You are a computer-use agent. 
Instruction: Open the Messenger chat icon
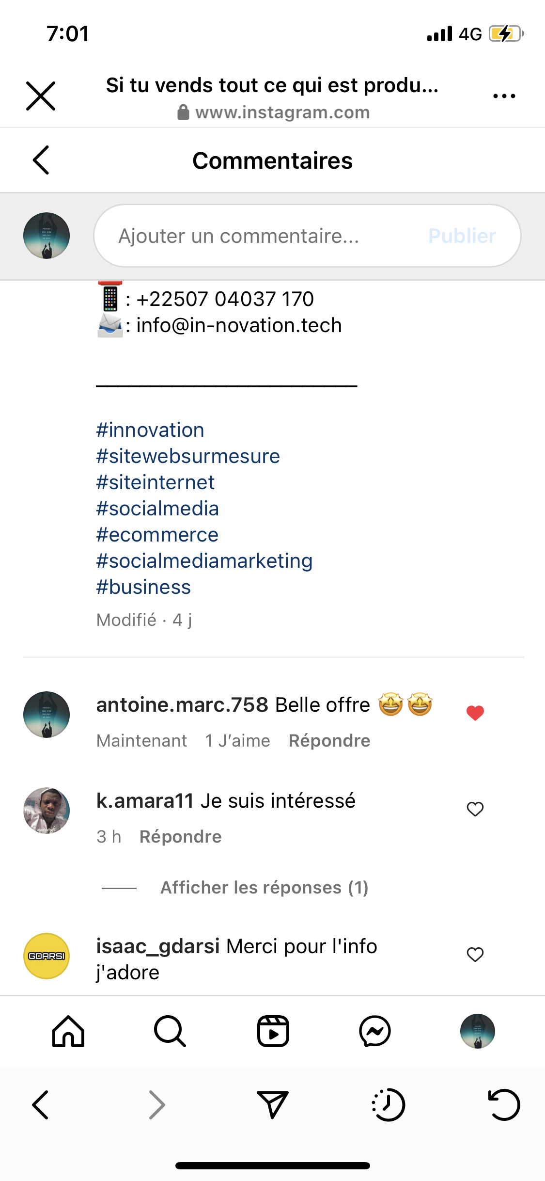[375, 1031]
